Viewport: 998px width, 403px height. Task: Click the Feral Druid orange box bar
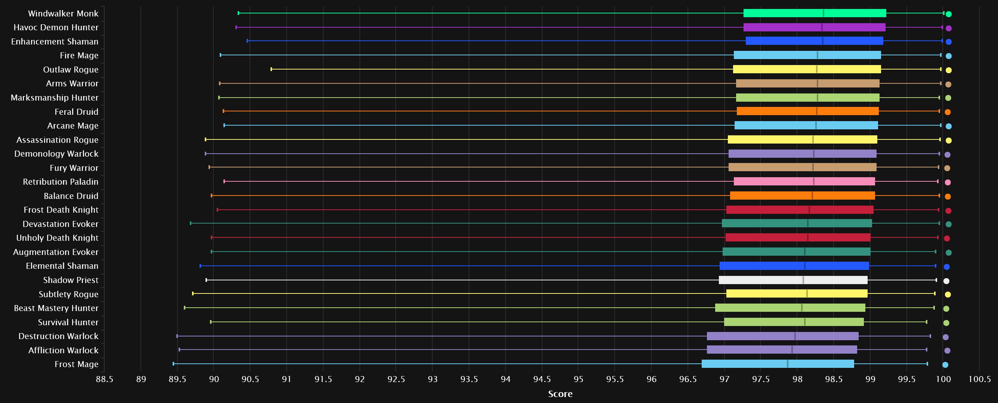coord(808,111)
